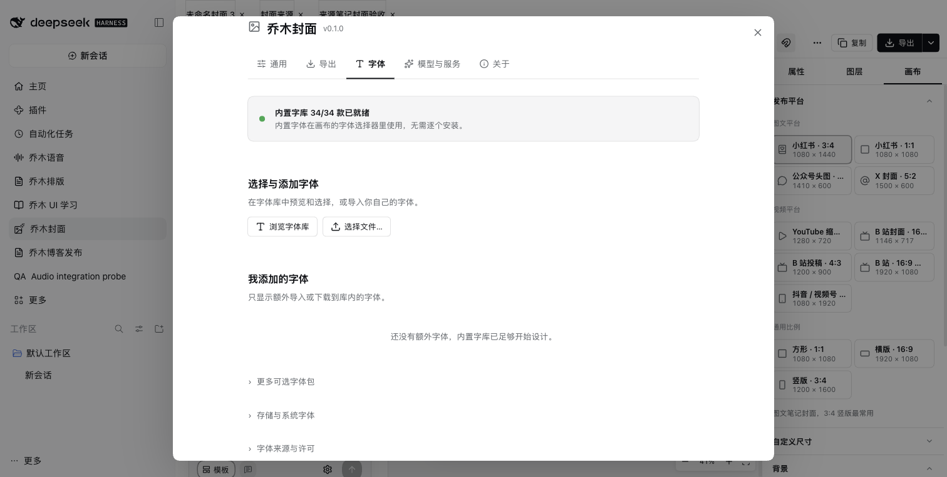
Task: Switch to the 图层 panel tab
Action: (854, 71)
